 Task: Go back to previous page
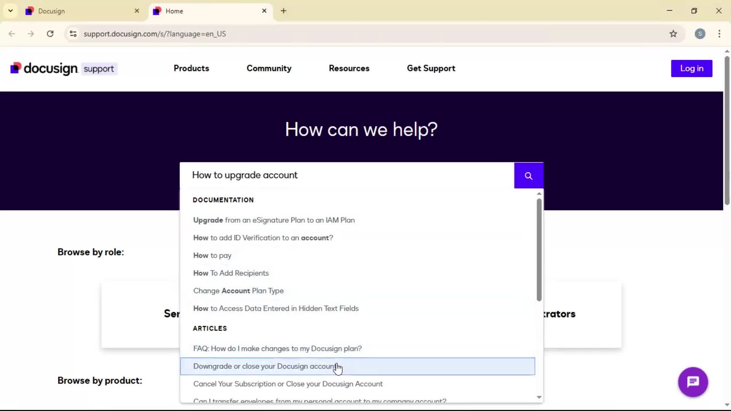[x=12, y=34]
